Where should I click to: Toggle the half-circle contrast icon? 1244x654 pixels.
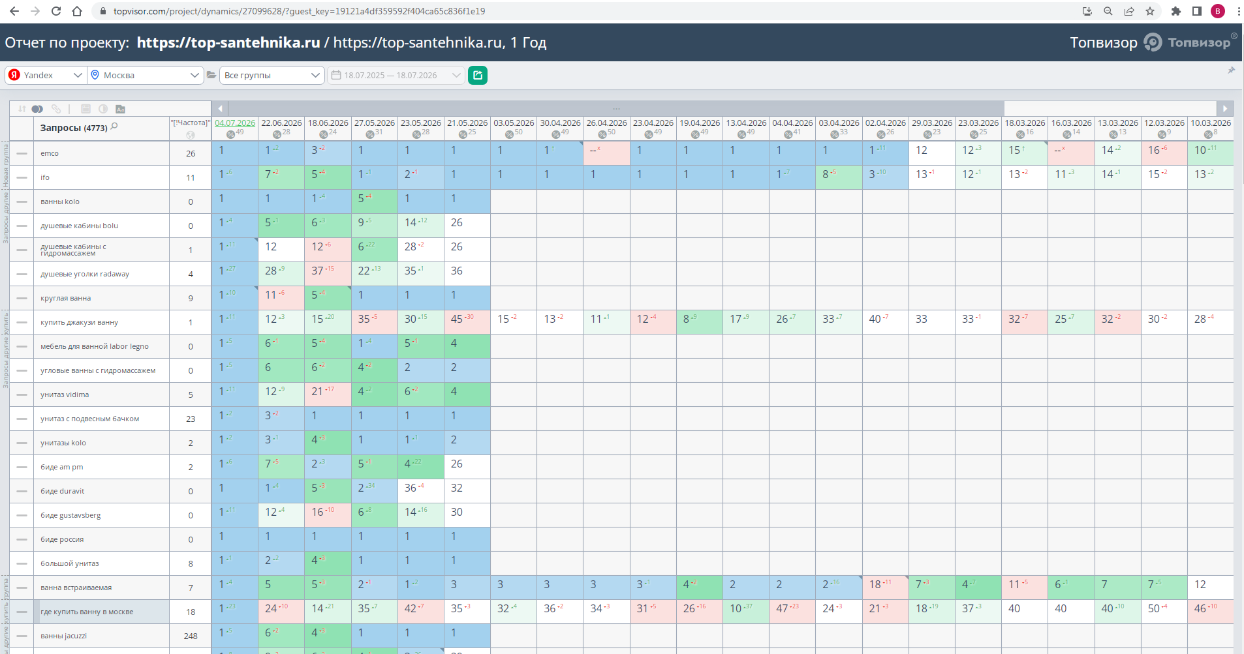[103, 109]
